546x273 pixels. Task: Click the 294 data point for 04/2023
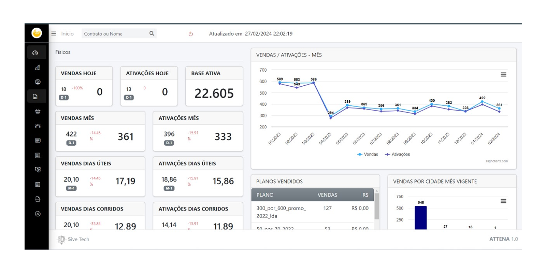(x=330, y=116)
